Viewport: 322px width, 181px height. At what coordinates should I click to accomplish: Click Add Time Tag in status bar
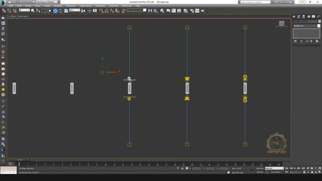coord(237,172)
